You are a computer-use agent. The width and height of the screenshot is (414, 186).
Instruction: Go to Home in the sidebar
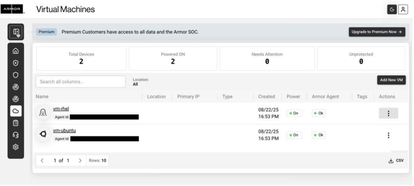(16, 51)
